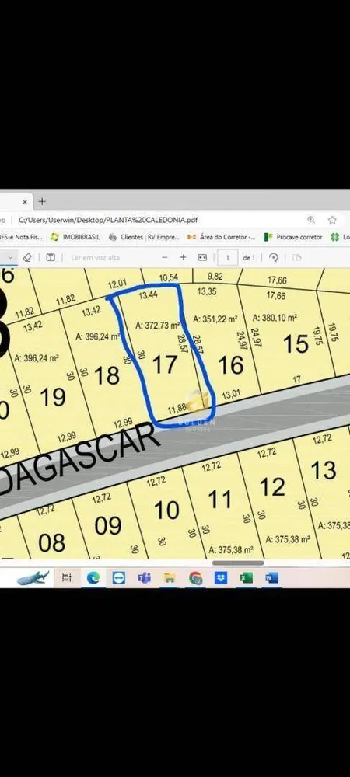The height and width of the screenshot is (777, 350).
Task: Toggle fit to width view
Action: [202, 257]
